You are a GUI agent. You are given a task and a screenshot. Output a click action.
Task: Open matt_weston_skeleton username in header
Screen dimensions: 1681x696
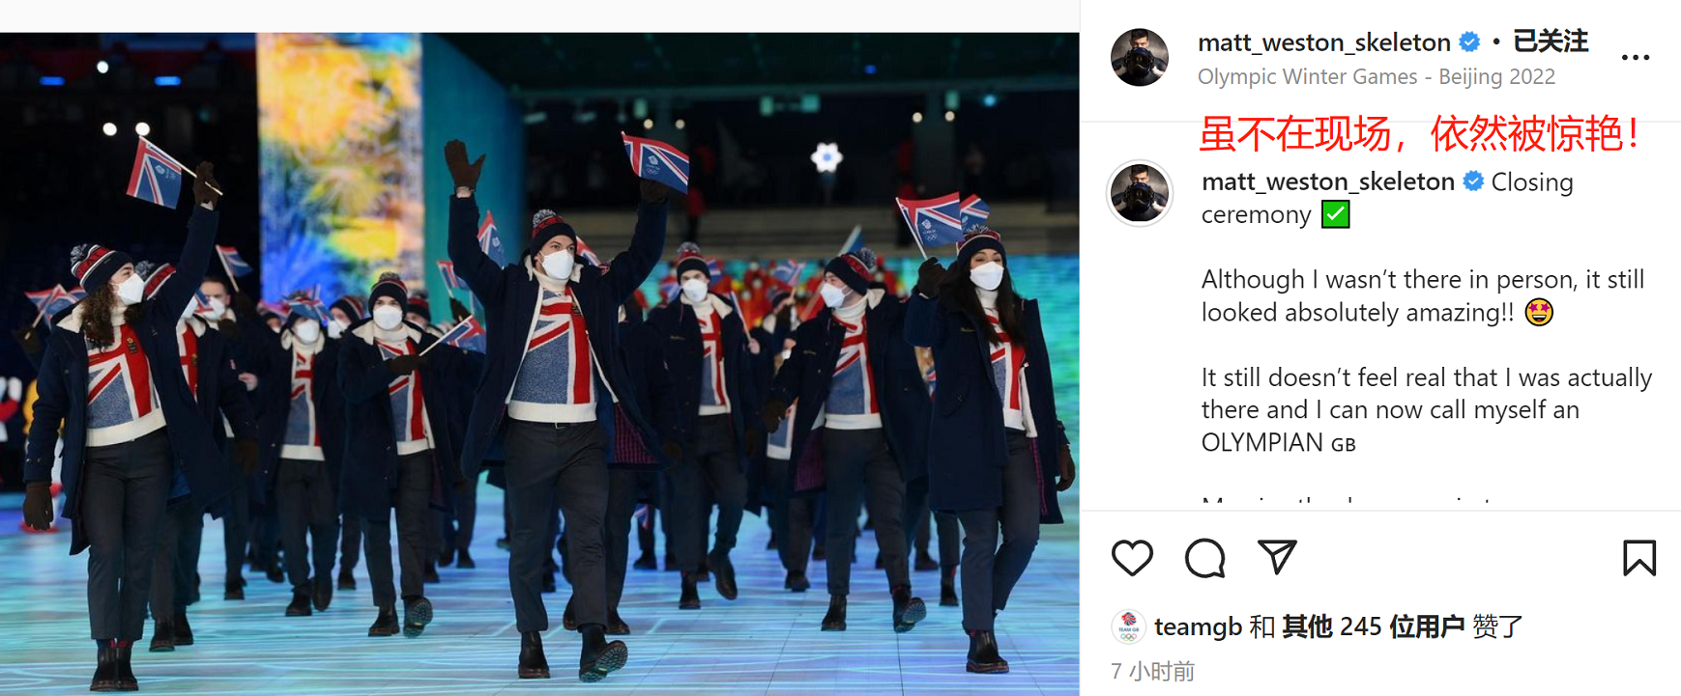tap(1324, 42)
